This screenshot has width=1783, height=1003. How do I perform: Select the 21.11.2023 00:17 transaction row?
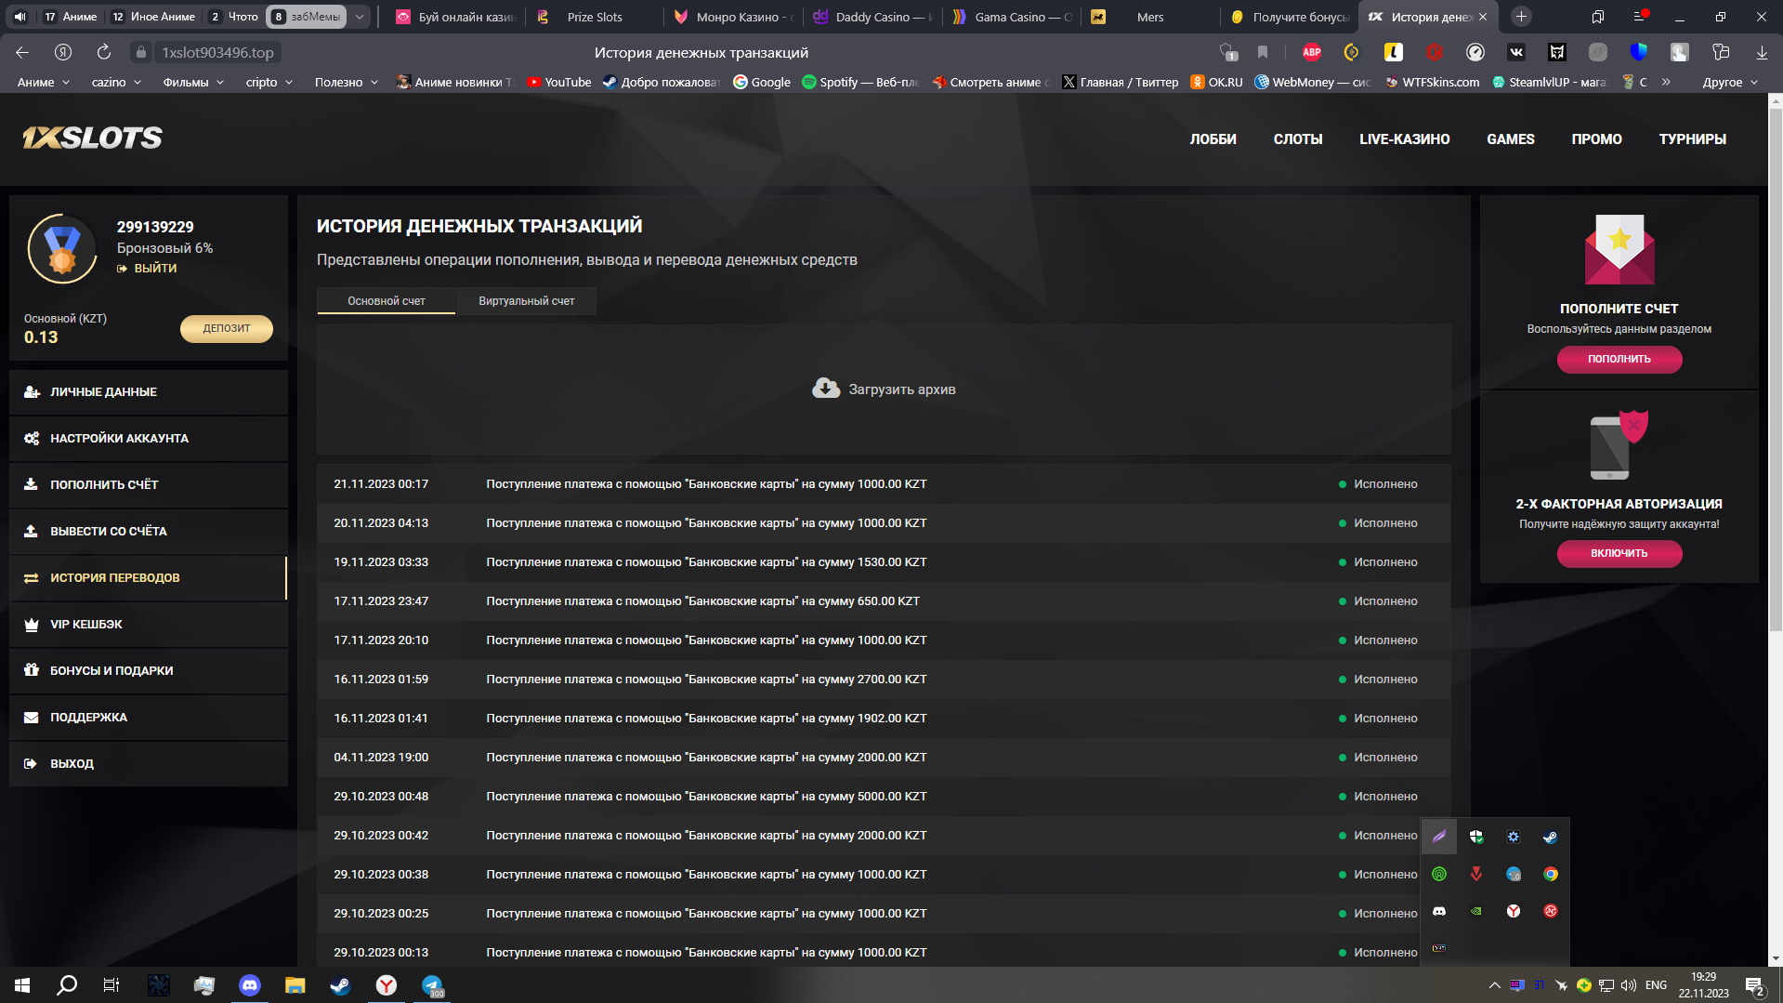pyautogui.click(x=884, y=484)
